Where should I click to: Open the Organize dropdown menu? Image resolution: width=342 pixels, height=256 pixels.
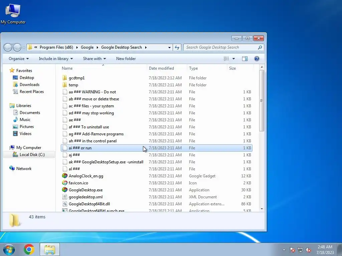[x=19, y=59]
